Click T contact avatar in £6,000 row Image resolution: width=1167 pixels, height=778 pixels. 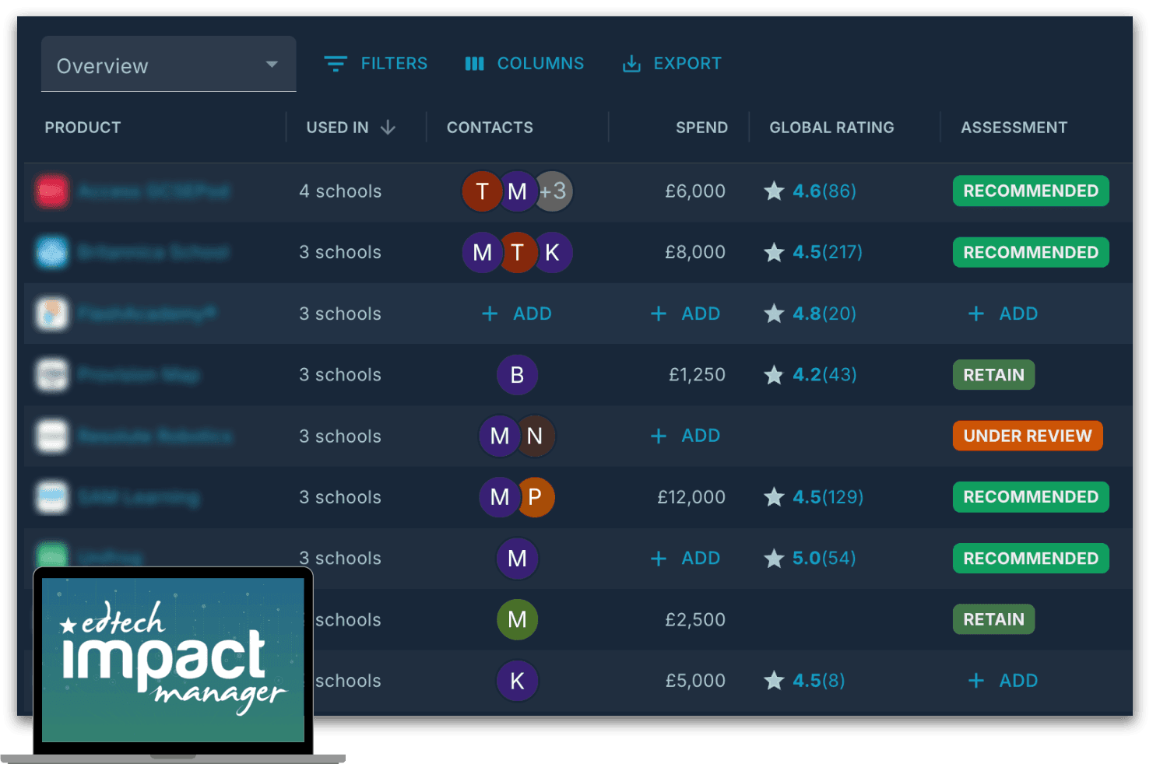[x=482, y=191]
